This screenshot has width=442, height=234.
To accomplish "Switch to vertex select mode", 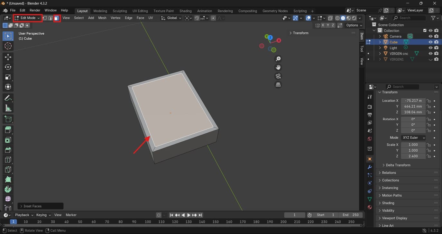I will tap(45, 18).
